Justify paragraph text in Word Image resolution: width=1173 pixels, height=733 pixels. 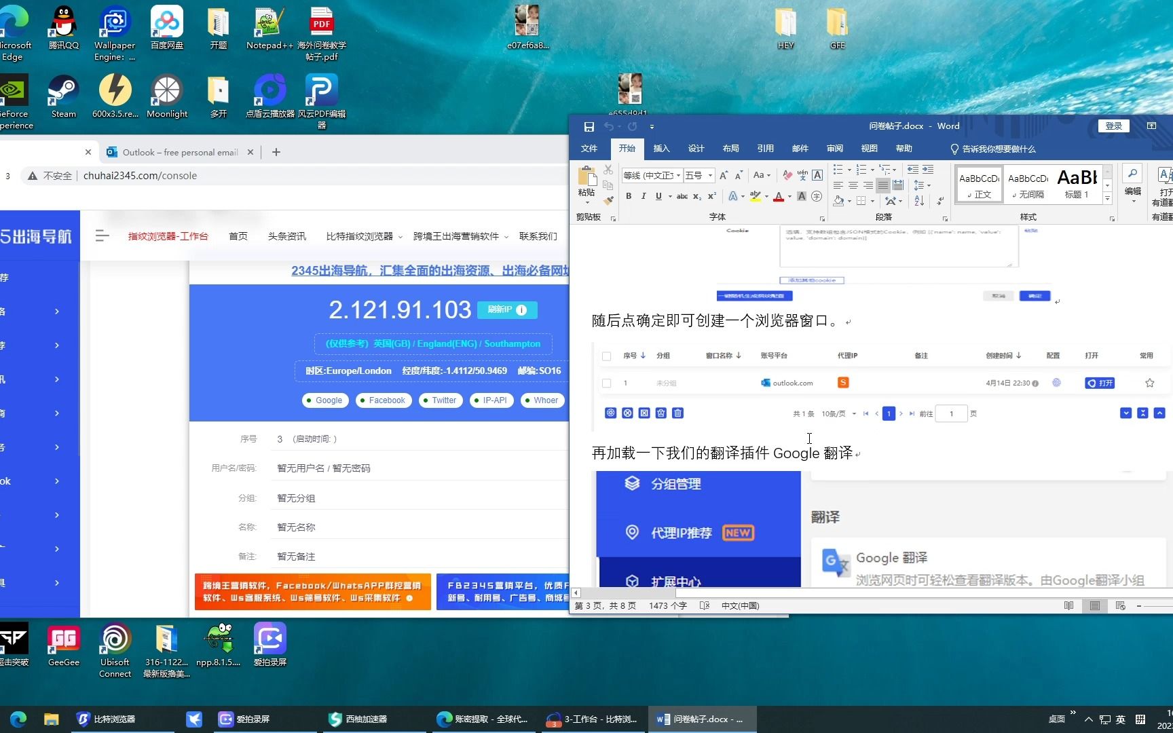(x=882, y=185)
